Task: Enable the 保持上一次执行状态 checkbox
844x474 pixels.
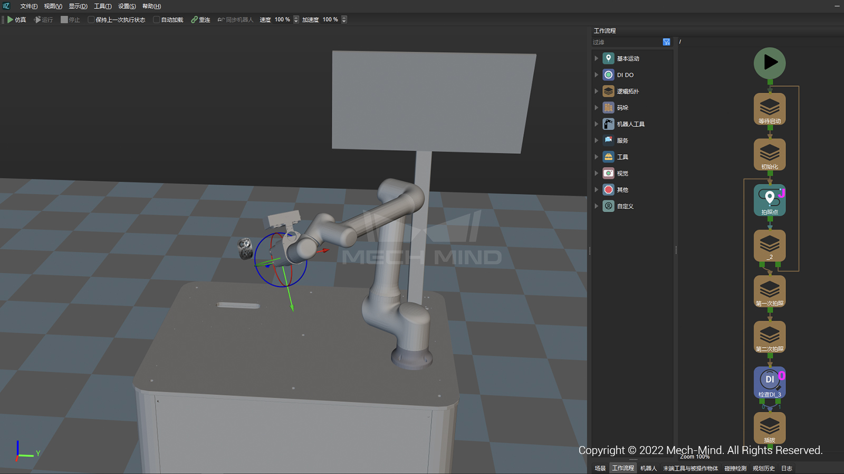Action: click(91, 19)
